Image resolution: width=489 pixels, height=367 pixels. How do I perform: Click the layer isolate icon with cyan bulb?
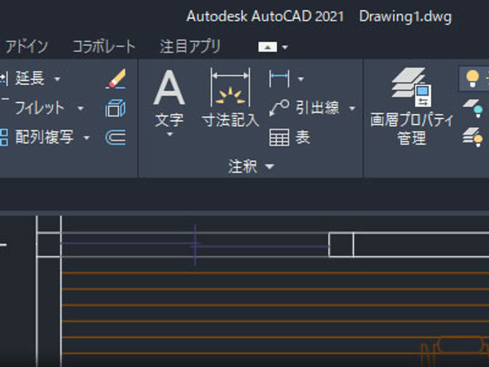point(473,108)
